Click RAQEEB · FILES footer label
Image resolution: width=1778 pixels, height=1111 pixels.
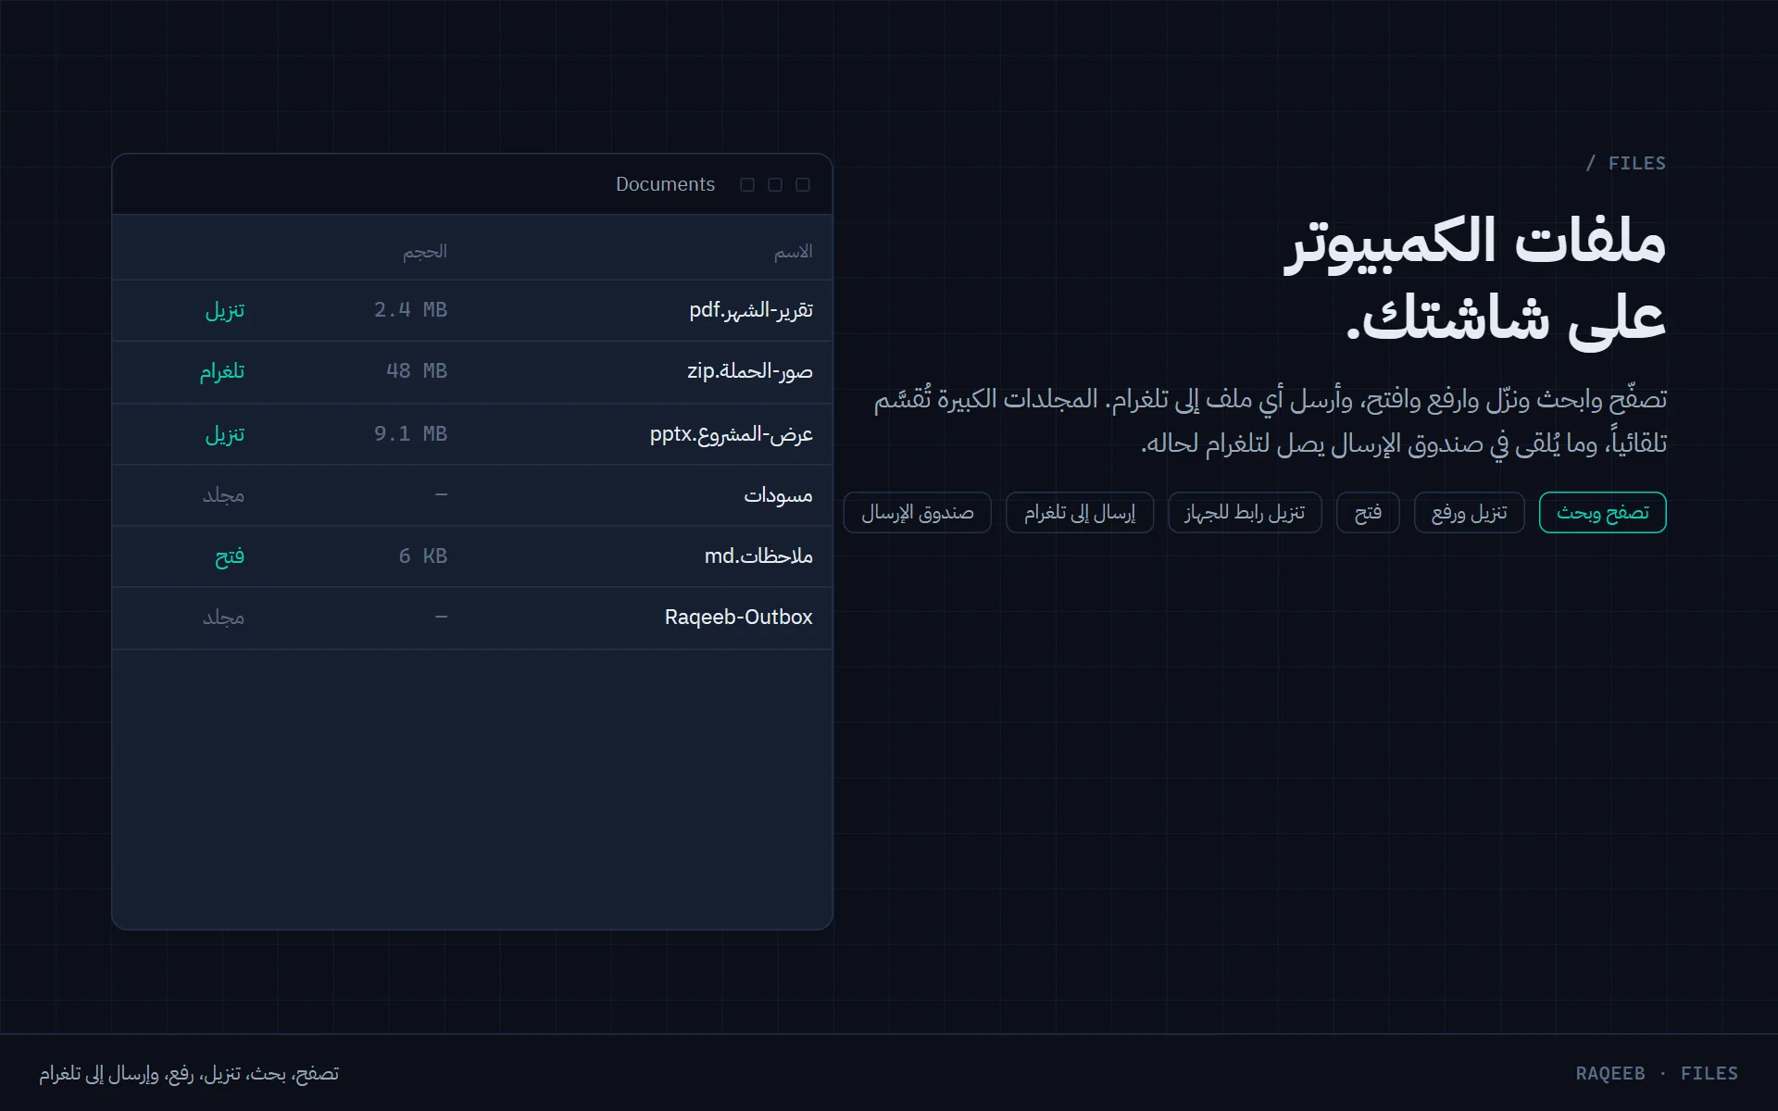1657,1073
